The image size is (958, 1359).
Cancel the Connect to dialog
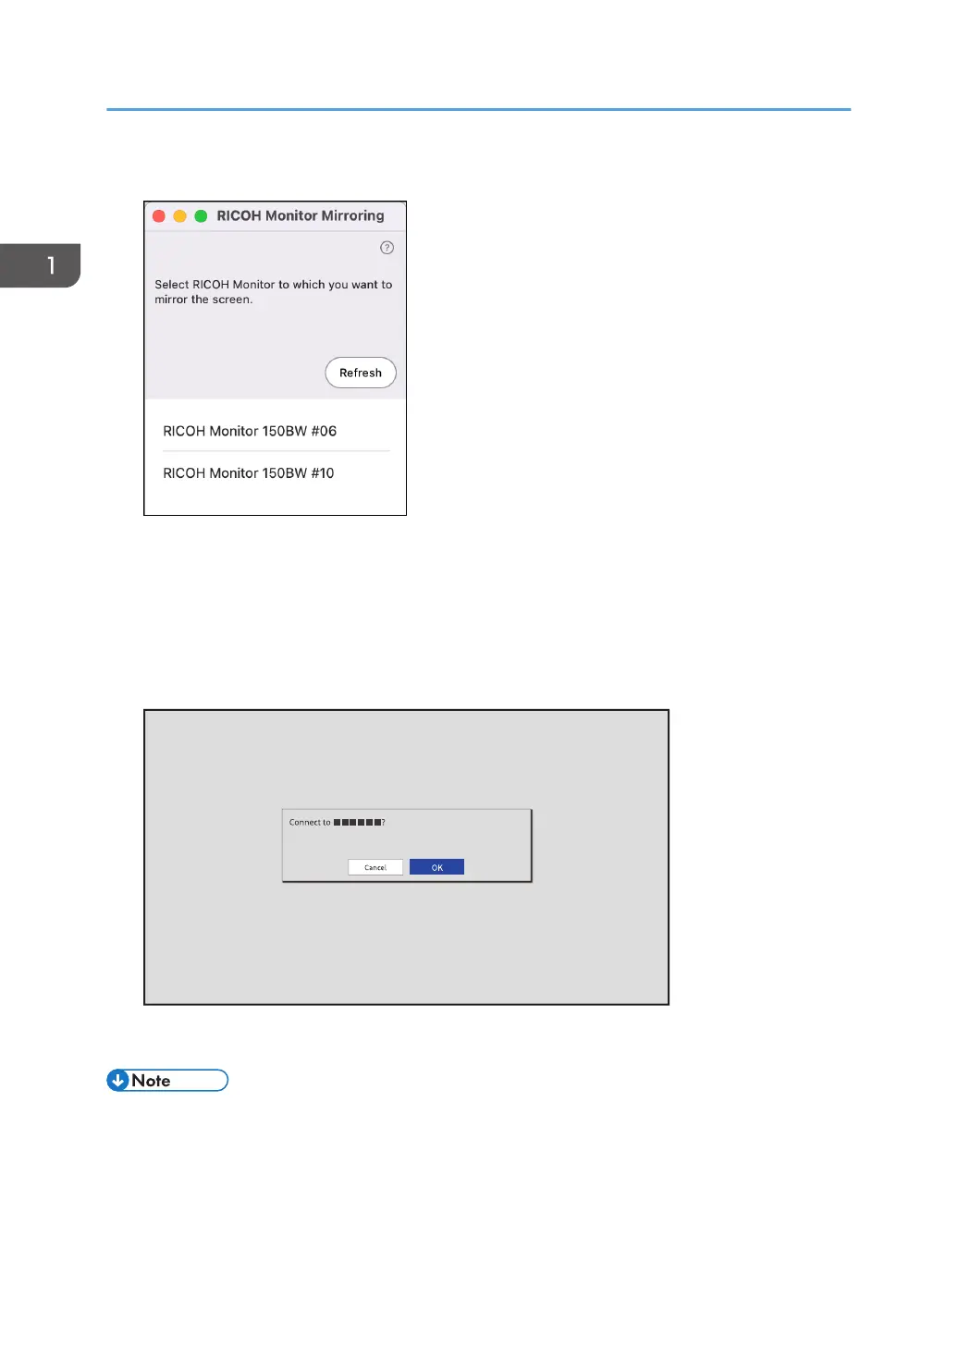375,867
